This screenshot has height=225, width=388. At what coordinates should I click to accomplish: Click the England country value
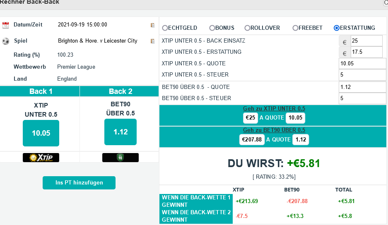[67, 79]
